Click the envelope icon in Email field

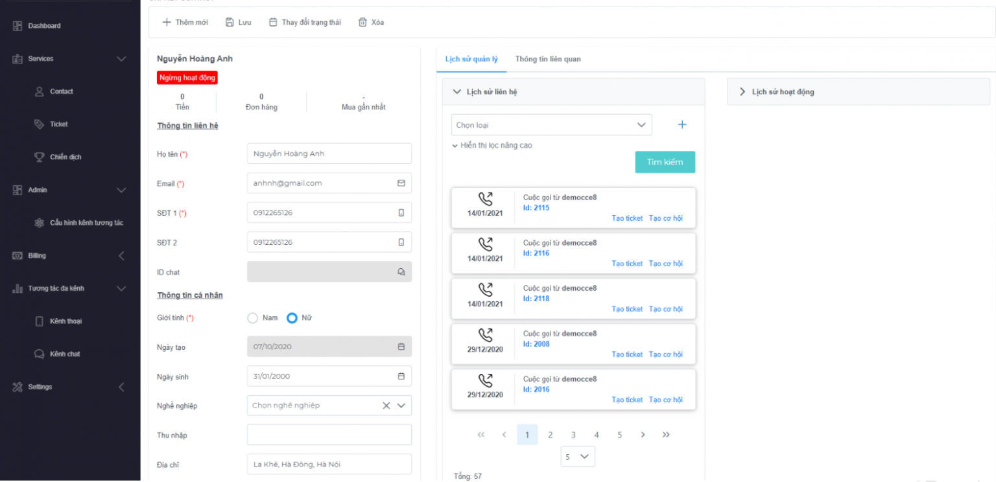[401, 183]
